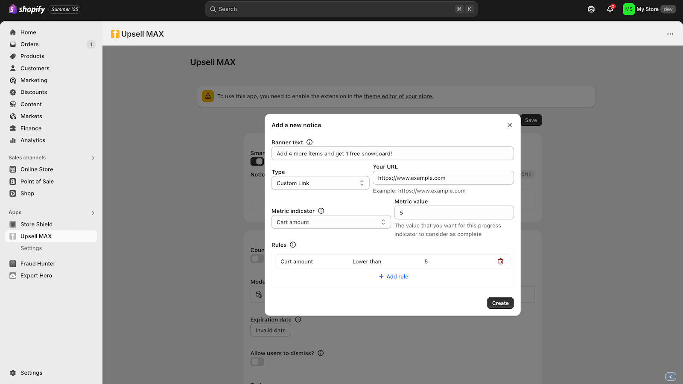Viewport: 683px width, 384px height.
Task: Click the Create button
Action: (x=500, y=303)
